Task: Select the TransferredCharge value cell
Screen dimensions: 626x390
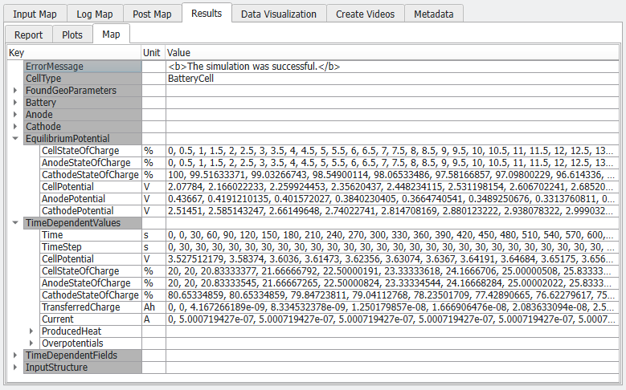Action: point(392,307)
